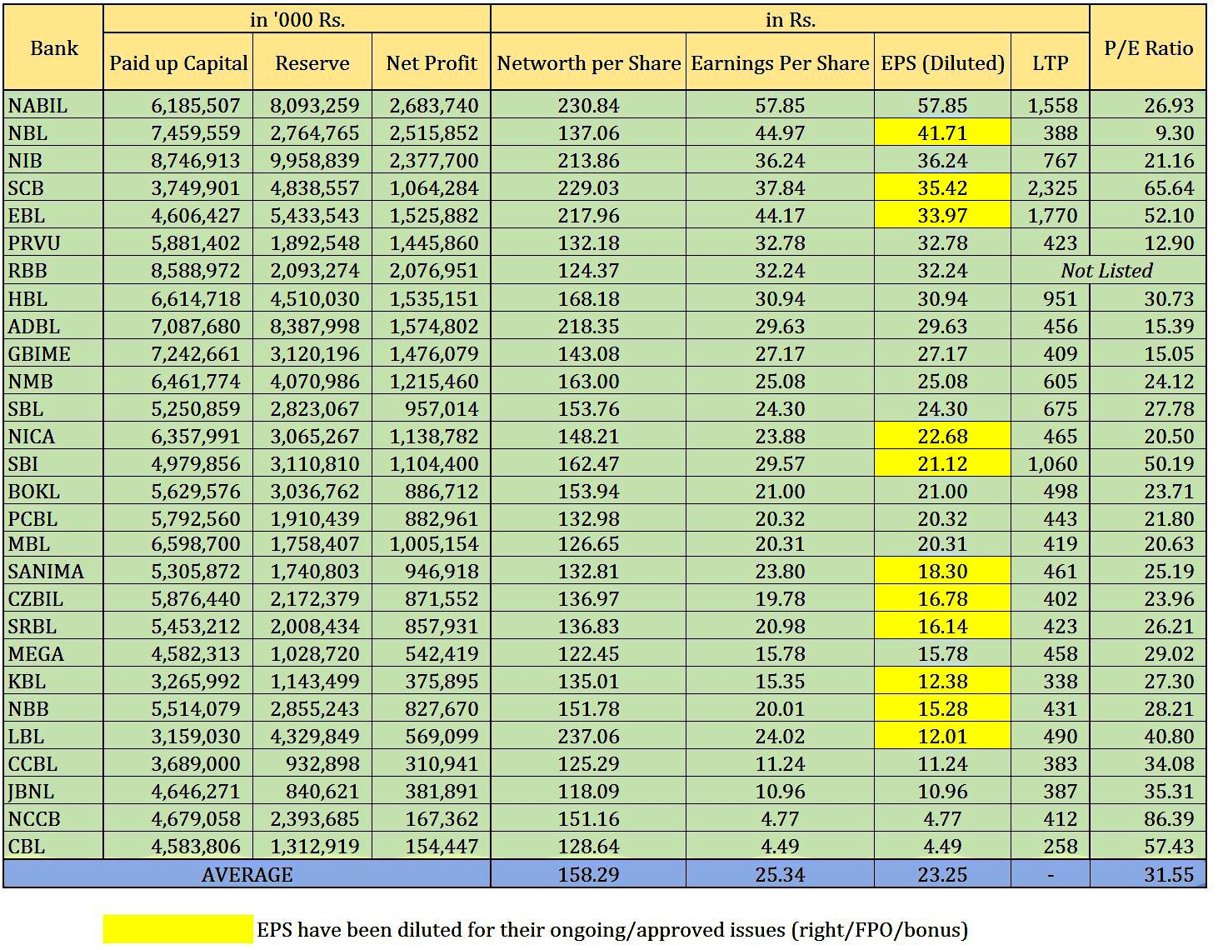Click the GBIME bank name cell
Viewport: 1223px width, 950px height.
pyautogui.click(x=53, y=352)
